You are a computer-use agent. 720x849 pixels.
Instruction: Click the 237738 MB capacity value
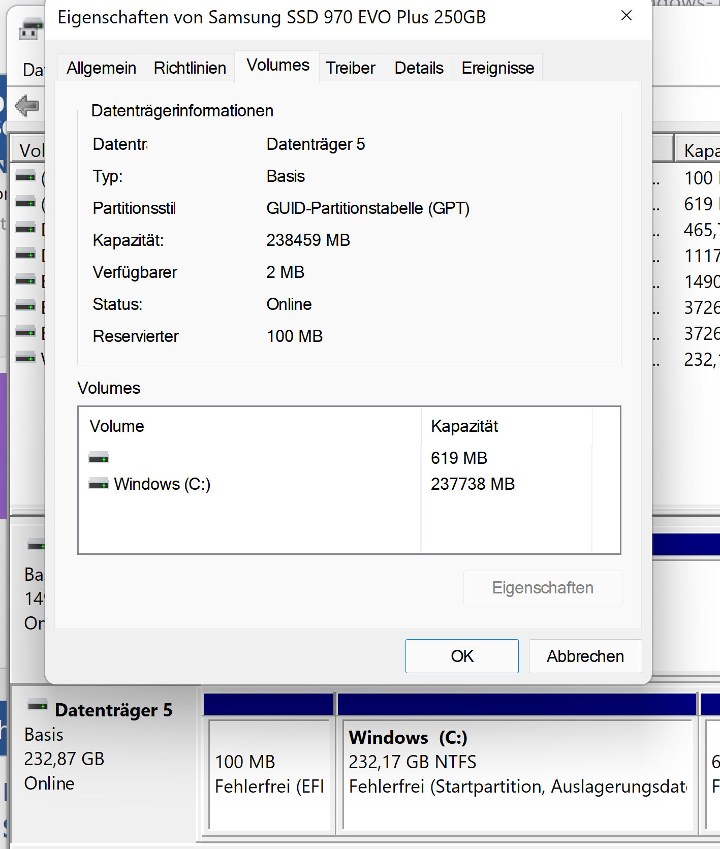click(473, 484)
